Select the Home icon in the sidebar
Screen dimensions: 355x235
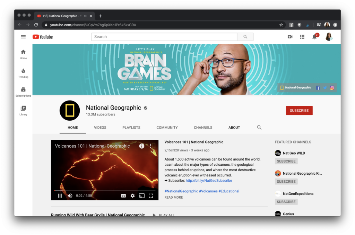point(23,53)
